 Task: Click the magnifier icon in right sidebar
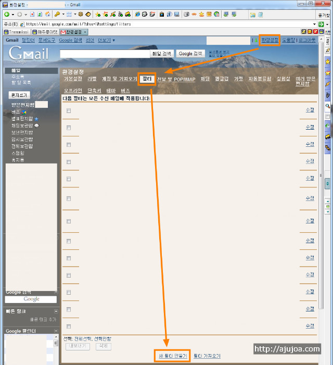click(328, 106)
